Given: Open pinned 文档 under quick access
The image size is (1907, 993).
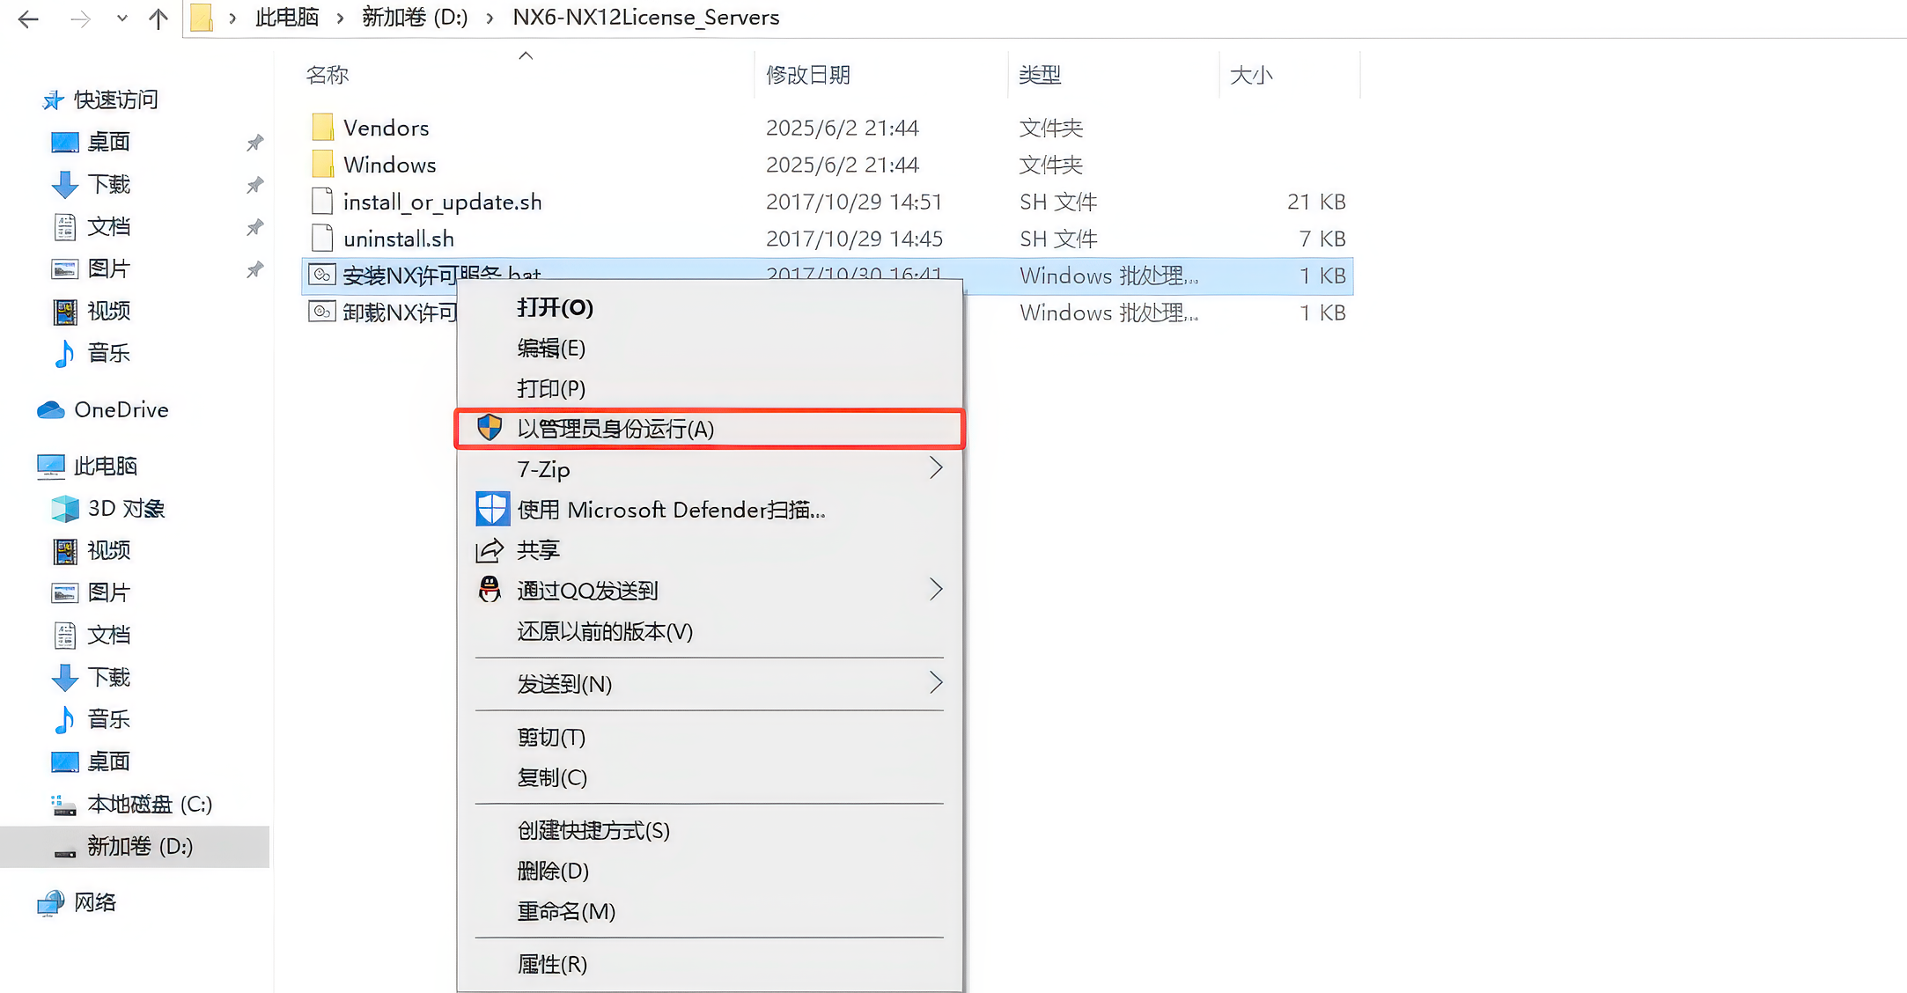Looking at the screenshot, I should tap(108, 226).
